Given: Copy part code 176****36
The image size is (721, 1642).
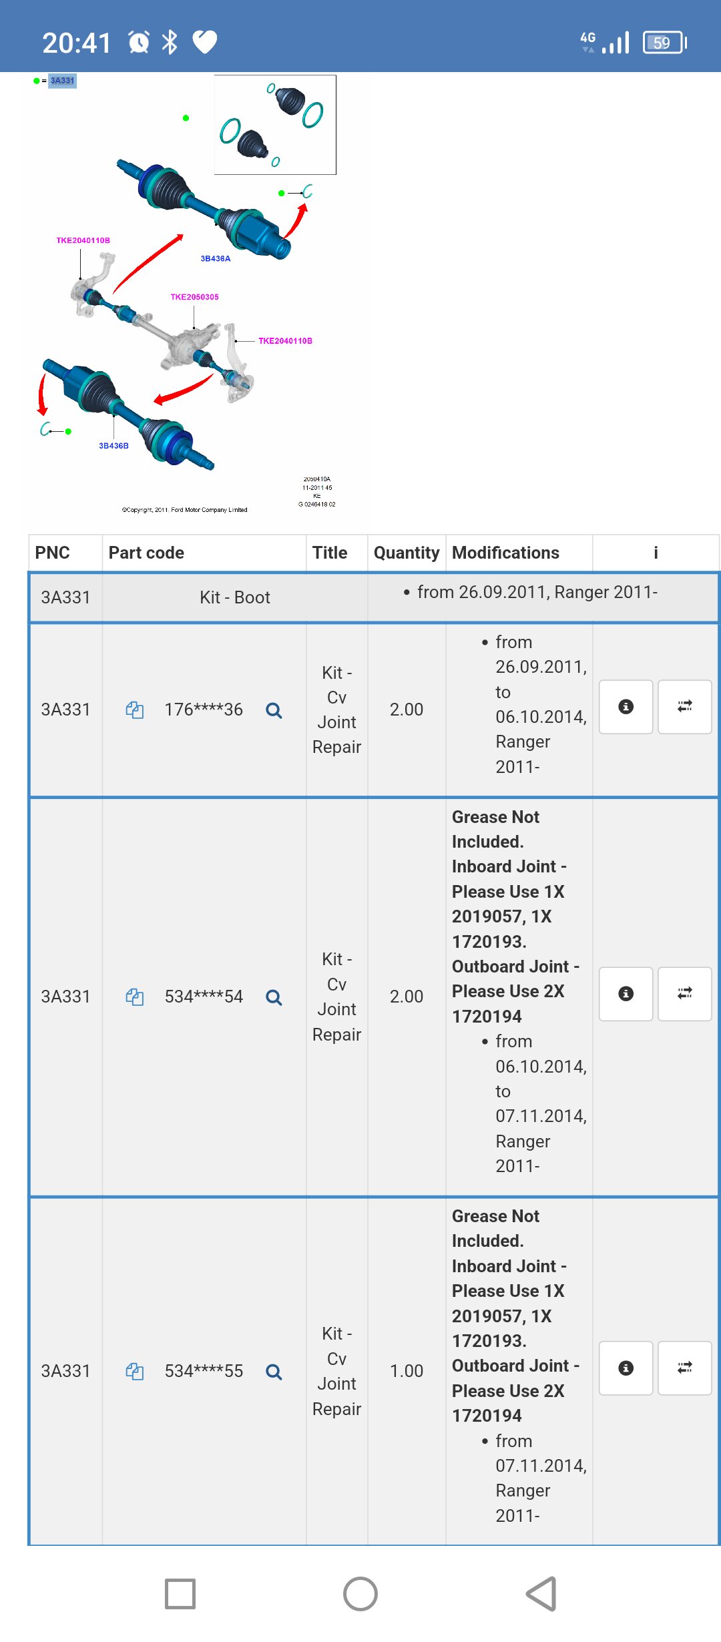Looking at the screenshot, I should click(x=134, y=710).
